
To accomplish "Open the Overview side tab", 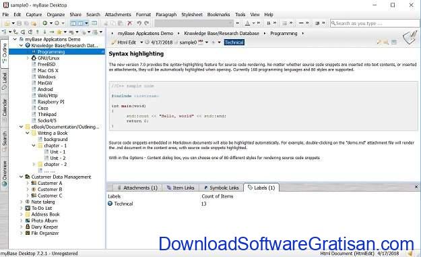I will click(4, 173).
